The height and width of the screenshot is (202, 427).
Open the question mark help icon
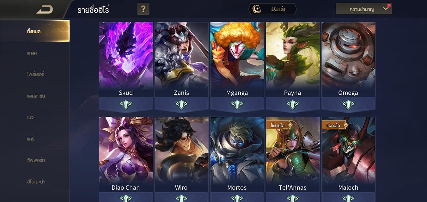point(143,9)
